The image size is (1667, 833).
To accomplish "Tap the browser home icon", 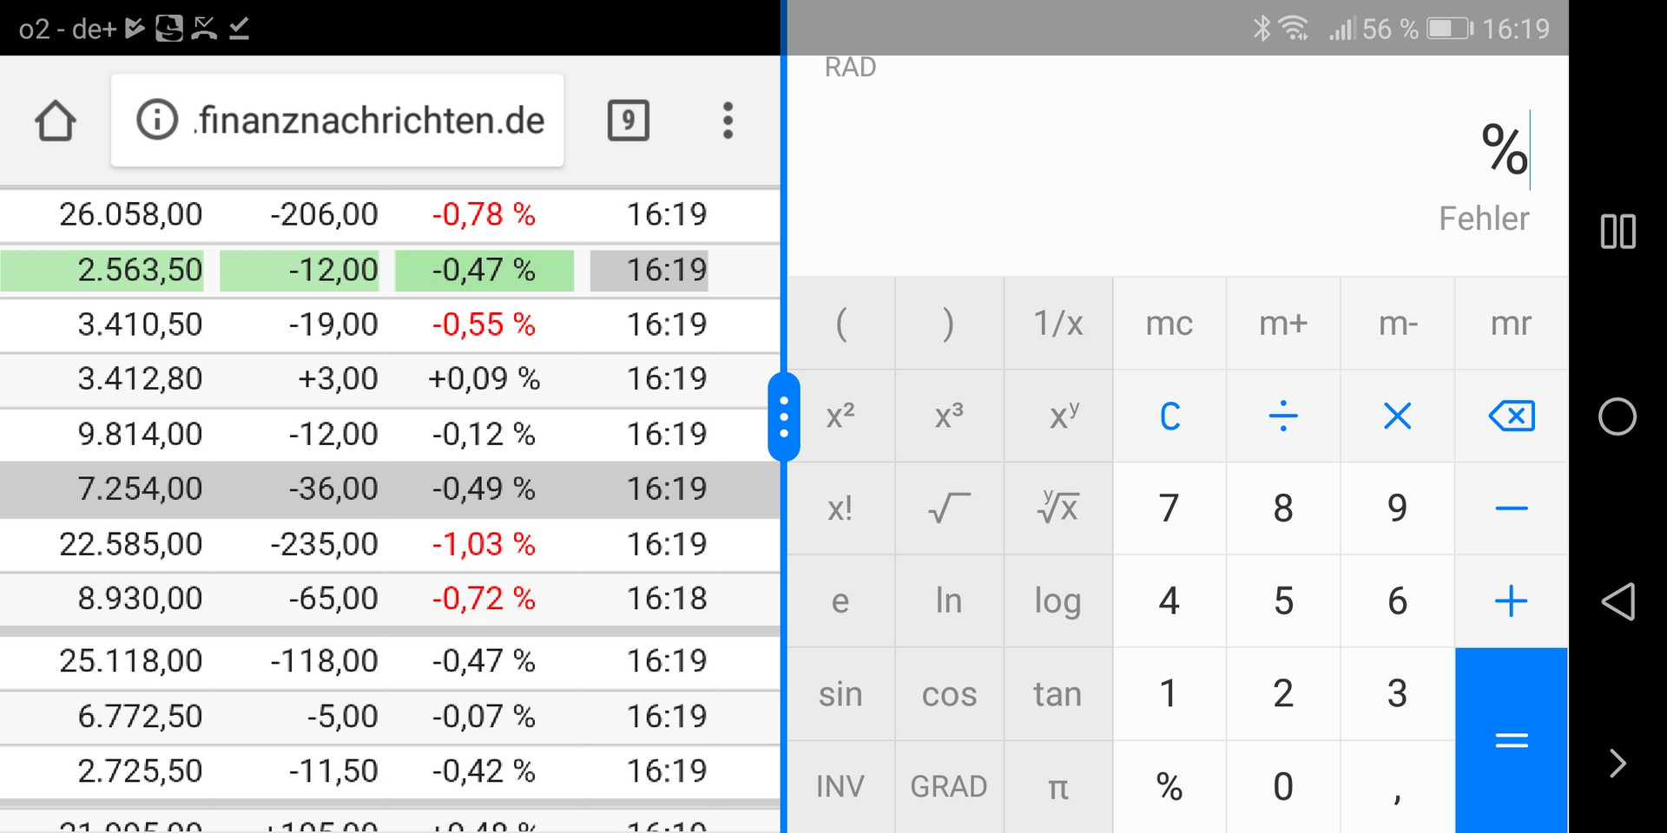I will 56,121.
